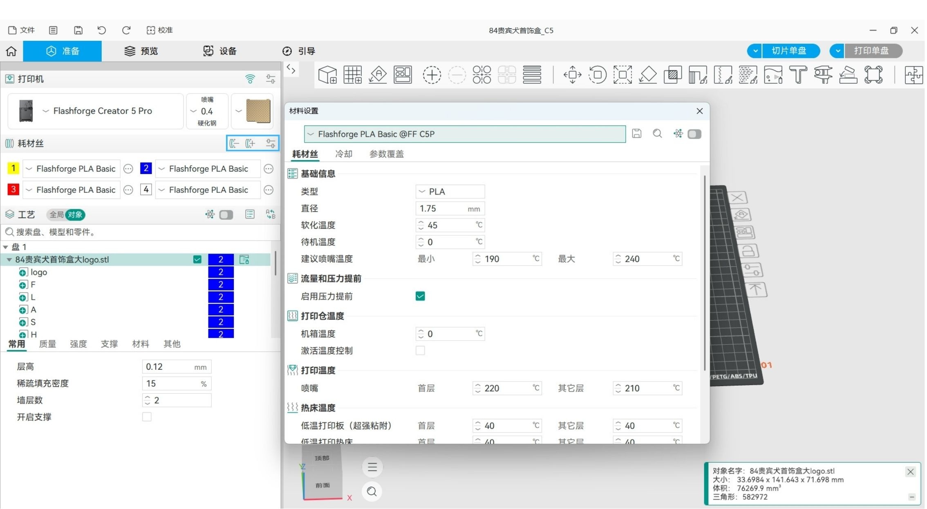Open the build plate type dropdown
The image size is (927, 509).
click(252, 111)
